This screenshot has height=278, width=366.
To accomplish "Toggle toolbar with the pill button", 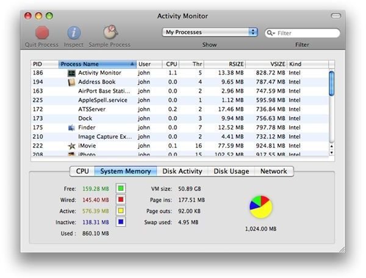I will [336, 16].
